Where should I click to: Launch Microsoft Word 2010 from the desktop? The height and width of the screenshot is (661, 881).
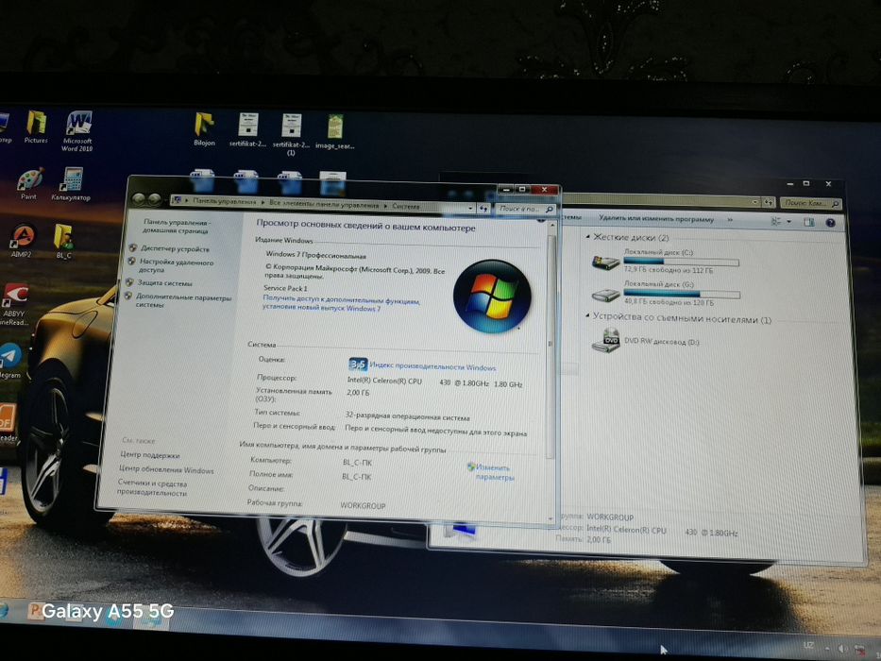pyautogui.click(x=77, y=131)
